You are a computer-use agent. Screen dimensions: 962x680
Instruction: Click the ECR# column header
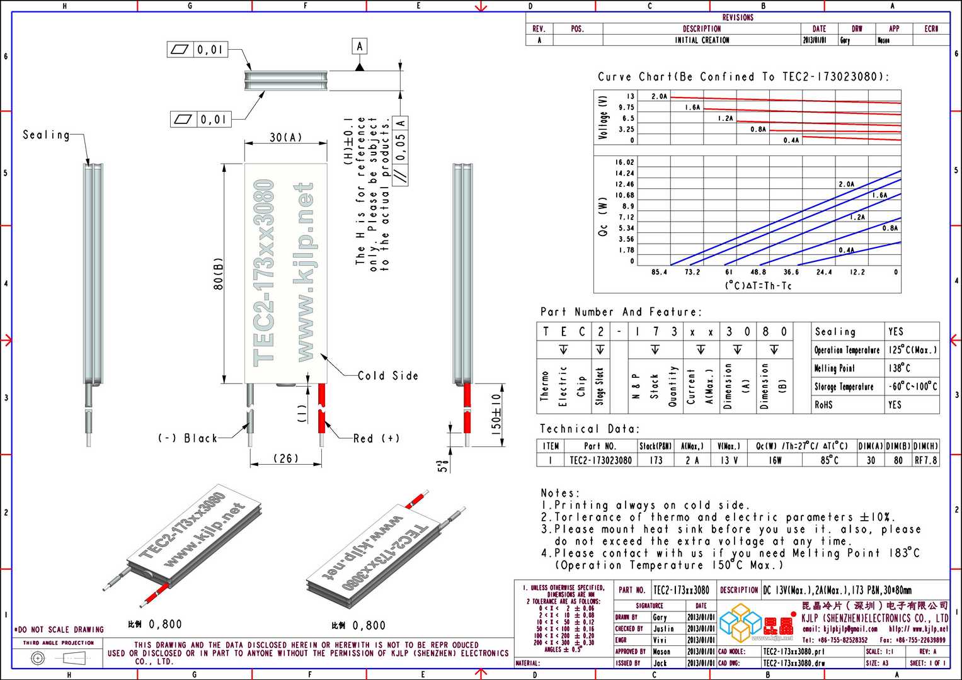(931, 29)
